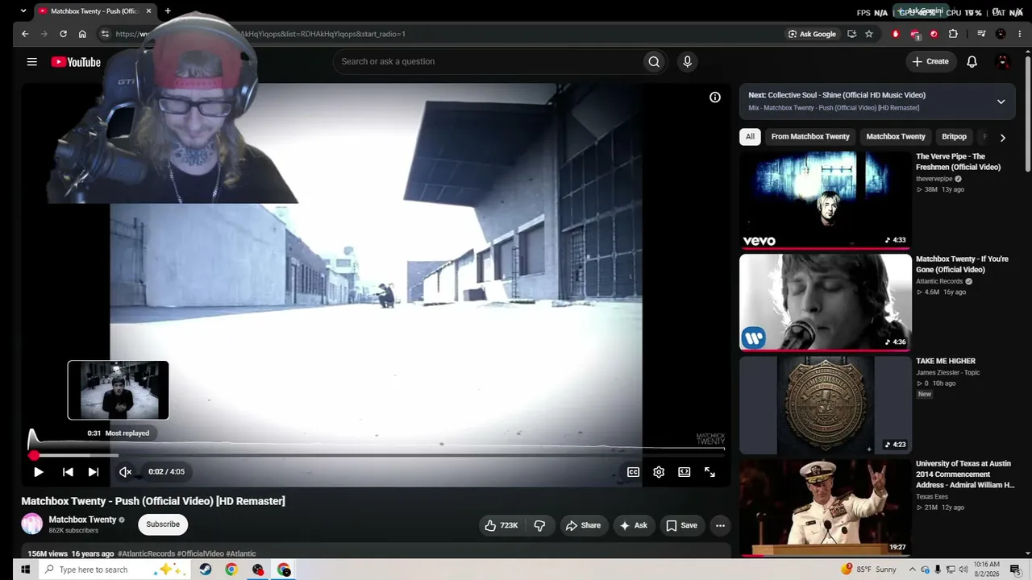Open a new browser tab
The height and width of the screenshot is (580, 1032).
click(x=168, y=11)
